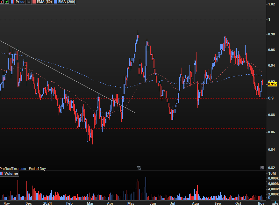The image size is (279, 205).
Task: Click the Price color swatch
Action: pos(13,2)
